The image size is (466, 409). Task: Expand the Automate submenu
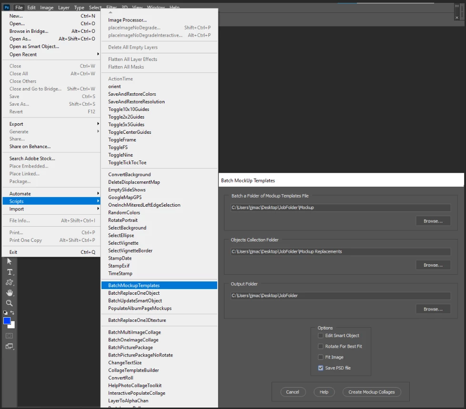pos(51,194)
